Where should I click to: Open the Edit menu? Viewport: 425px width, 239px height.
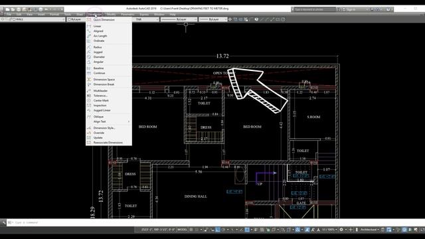coord(19,15)
